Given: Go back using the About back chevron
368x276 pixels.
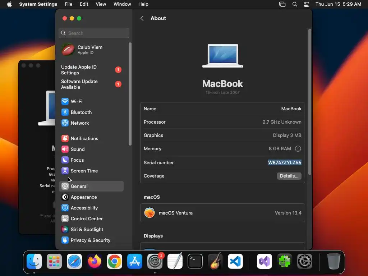Looking at the screenshot, I should 142,18.
